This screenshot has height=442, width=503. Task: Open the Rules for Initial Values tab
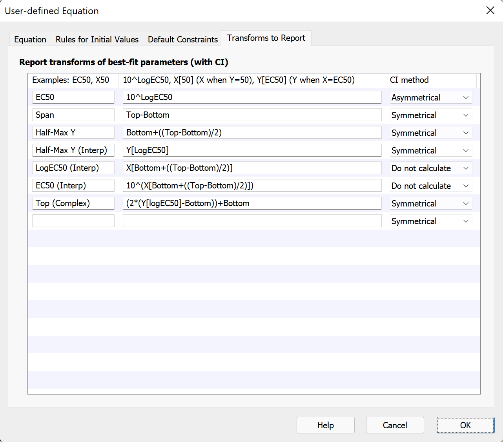tap(97, 39)
